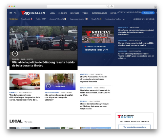
Task: Open the Fijan fianza para conductora article
Action: pyautogui.click(x=136, y=32)
